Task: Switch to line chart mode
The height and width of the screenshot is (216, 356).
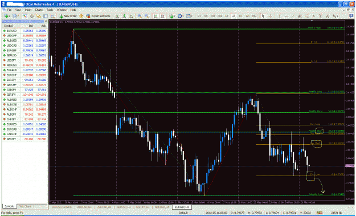Action: pyautogui.click(x=131, y=16)
